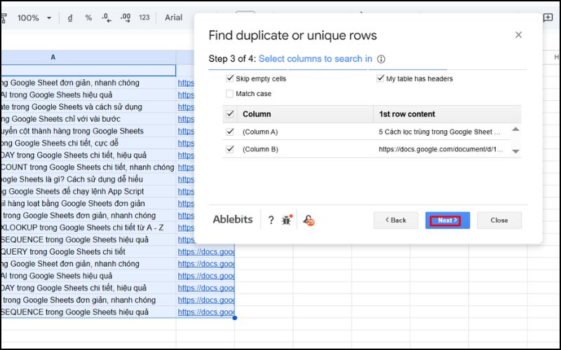Open the 123 number format menu
This screenshot has width=561, height=350.
[x=144, y=18]
